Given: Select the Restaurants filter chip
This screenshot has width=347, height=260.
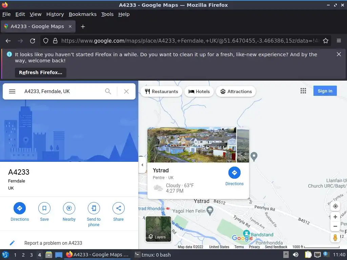Looking at the screenshot, I should point(161,91).
